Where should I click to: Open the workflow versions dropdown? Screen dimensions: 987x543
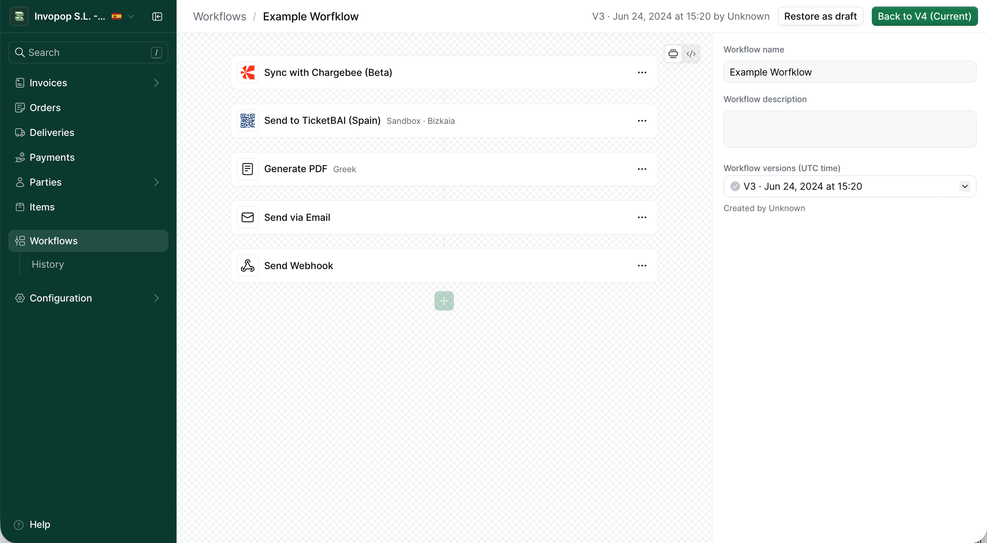tap(965, 186)
